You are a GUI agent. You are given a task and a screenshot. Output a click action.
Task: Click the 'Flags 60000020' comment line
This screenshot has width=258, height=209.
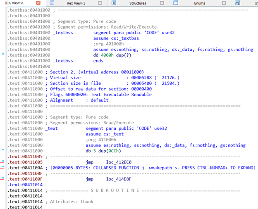click(x=101, y=95)
